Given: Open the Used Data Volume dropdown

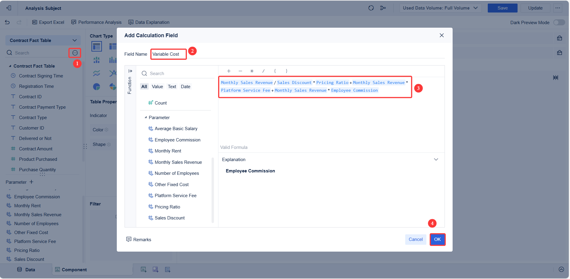Looking at the screenshot, I should point(440,8).
